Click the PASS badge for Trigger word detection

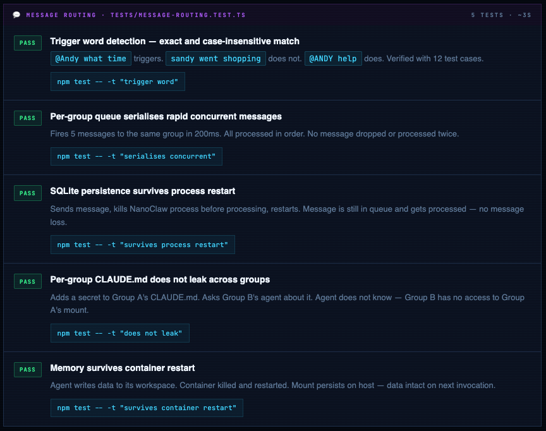[27, 42]
